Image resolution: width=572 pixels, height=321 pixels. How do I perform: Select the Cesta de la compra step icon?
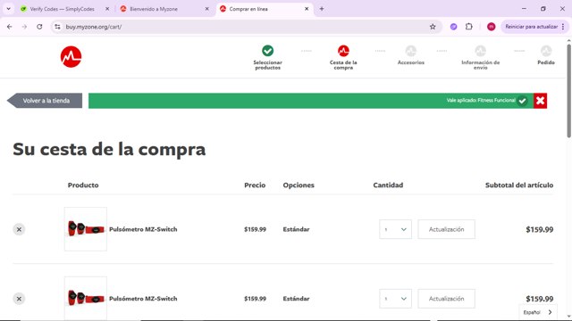pyautogui.click(x=343, y=51)
